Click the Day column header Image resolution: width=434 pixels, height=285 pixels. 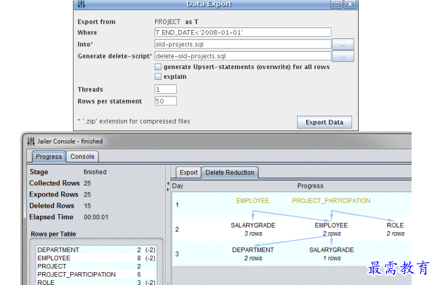click(177, 186)
